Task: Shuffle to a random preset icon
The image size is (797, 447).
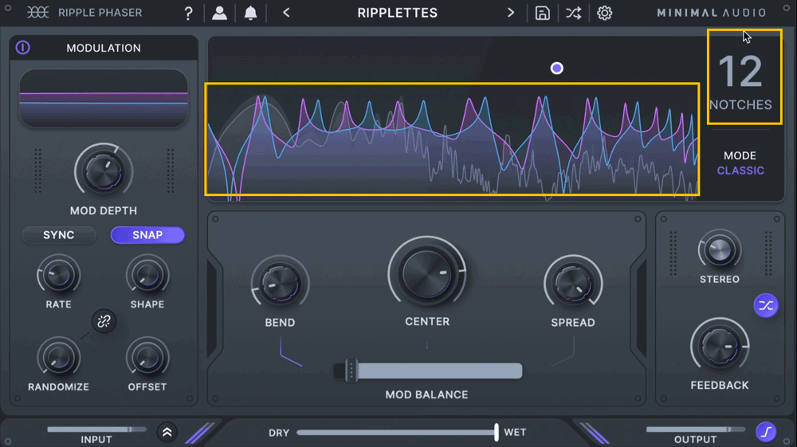Action: (x=573, y=13)
